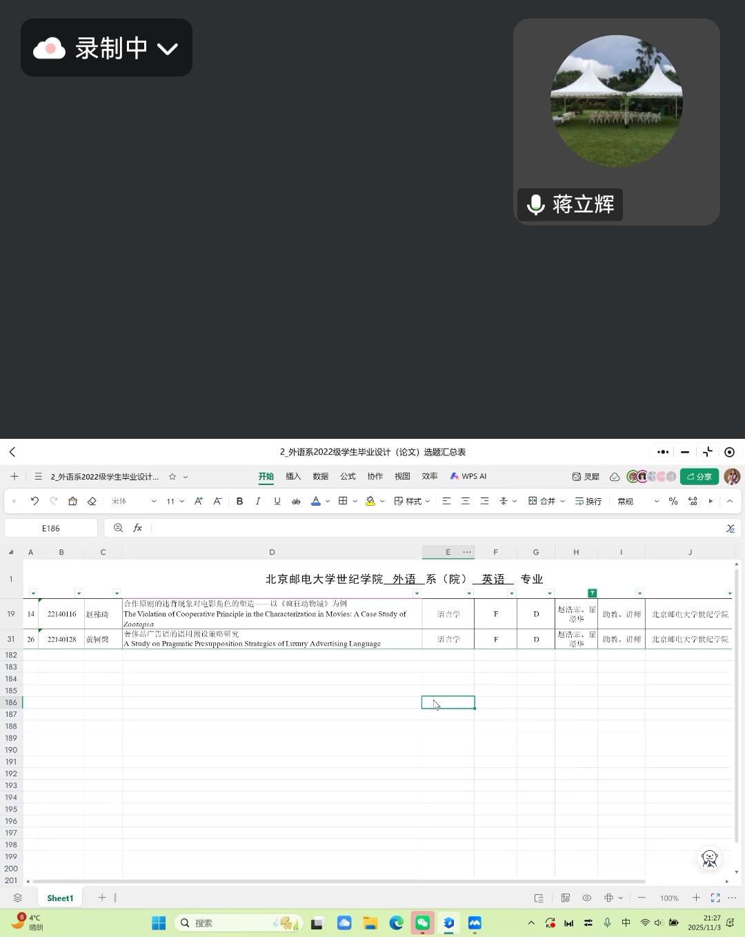Viewport: 745px width, 937px height.
Task: Insert a function using the fx icon
Action: 137,527
